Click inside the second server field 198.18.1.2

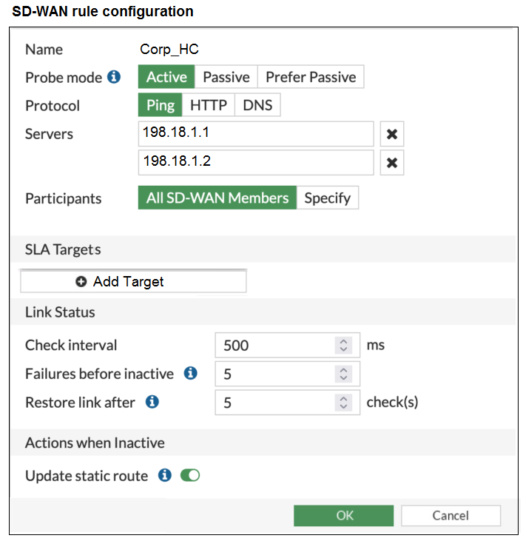pos(256,163)
